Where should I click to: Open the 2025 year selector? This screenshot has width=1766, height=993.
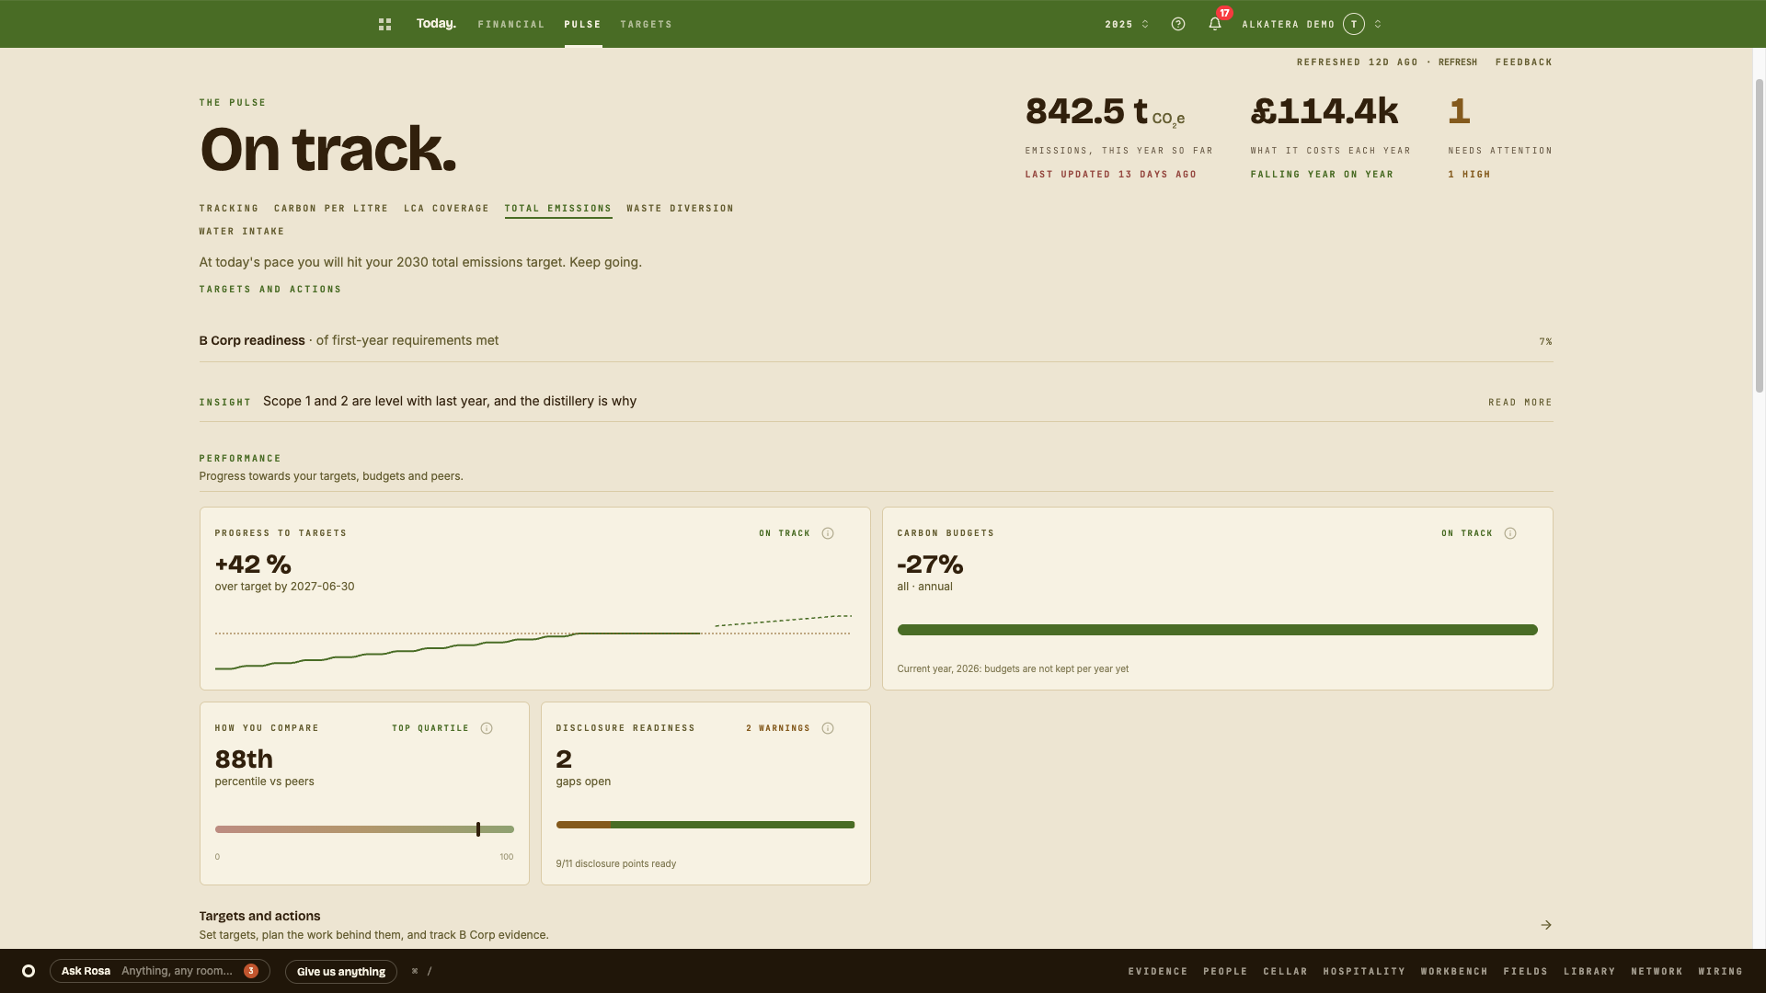(1127, 25)
